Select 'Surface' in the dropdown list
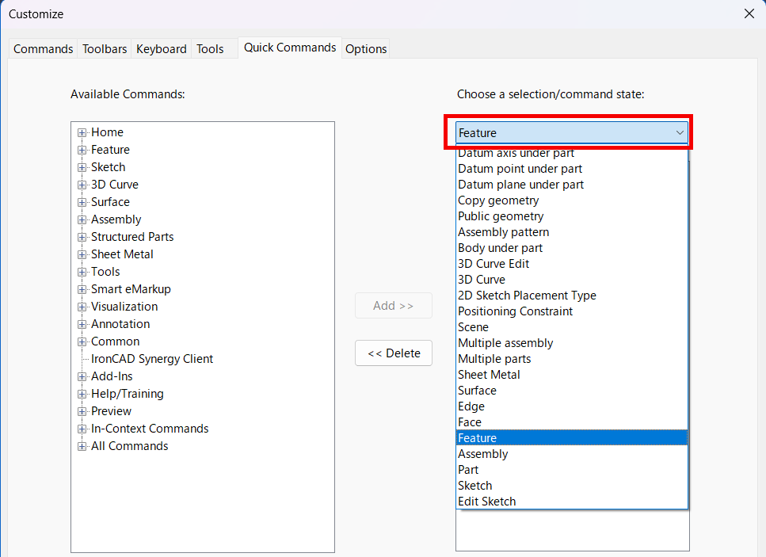 click(x=572, y=391)
